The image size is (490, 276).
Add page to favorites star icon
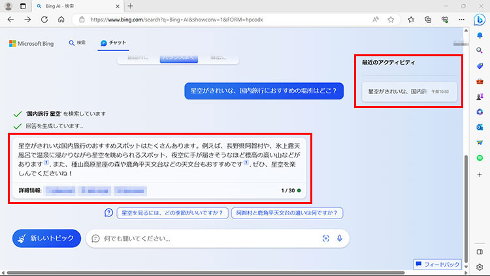[x=391, y=20]
